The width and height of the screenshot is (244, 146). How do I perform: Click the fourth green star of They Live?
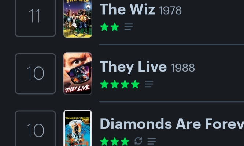click(x=135, y=84)
